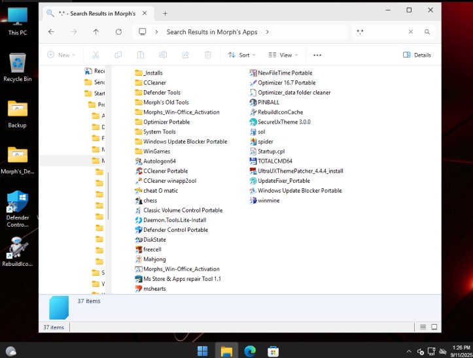Show hidden system tray icons

click(x=409, y=351)
